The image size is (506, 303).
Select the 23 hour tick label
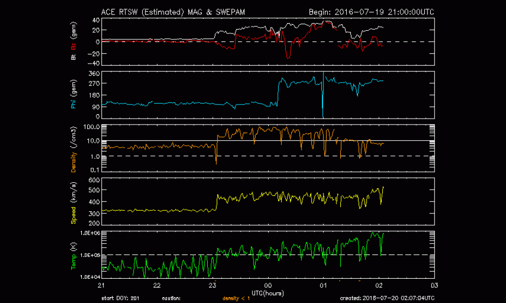(212, 285)
